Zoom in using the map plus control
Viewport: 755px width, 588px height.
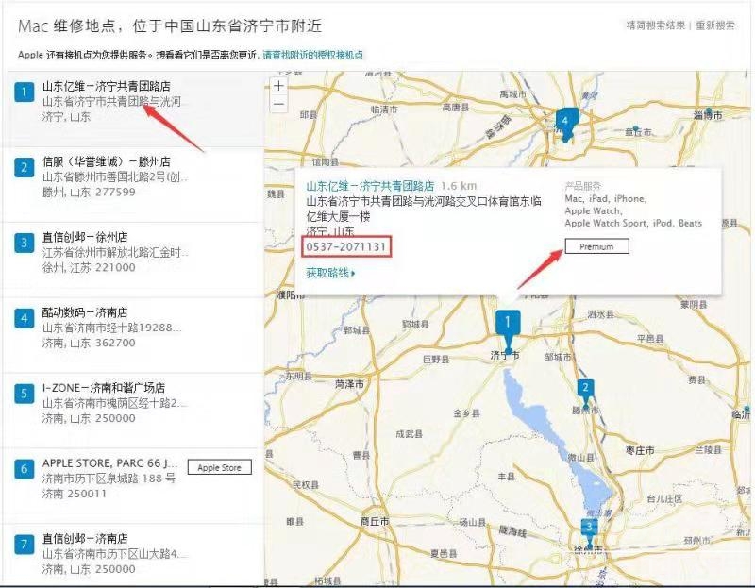pos(278,88)
